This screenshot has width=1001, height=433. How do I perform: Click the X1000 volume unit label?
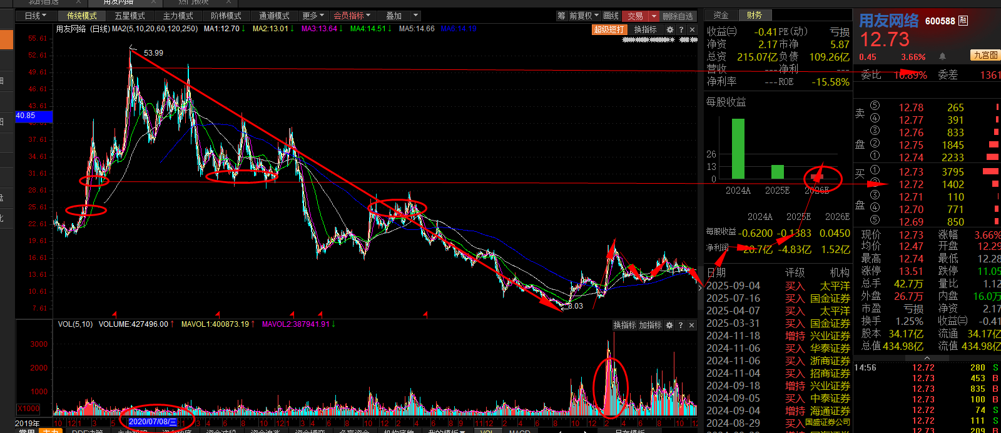tap(28, 408)
